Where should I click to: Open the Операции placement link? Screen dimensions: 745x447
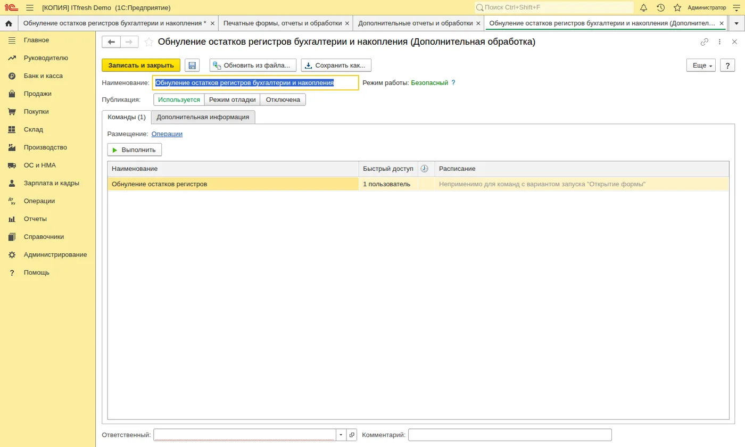click(167, 134)
